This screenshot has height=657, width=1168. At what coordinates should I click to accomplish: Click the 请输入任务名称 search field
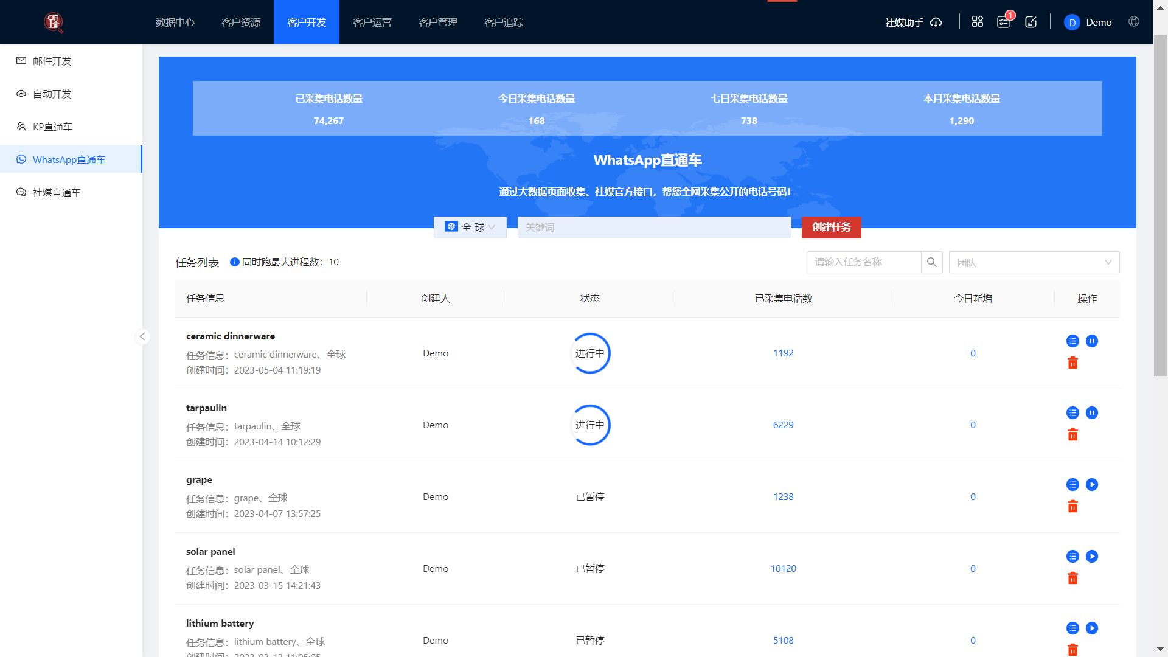pyautogui.click(x=864, y=262)
